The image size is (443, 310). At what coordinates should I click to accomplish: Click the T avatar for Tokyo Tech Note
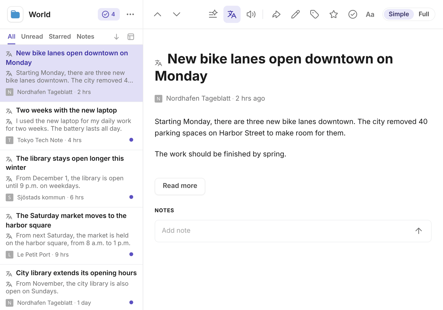point(10,140)
